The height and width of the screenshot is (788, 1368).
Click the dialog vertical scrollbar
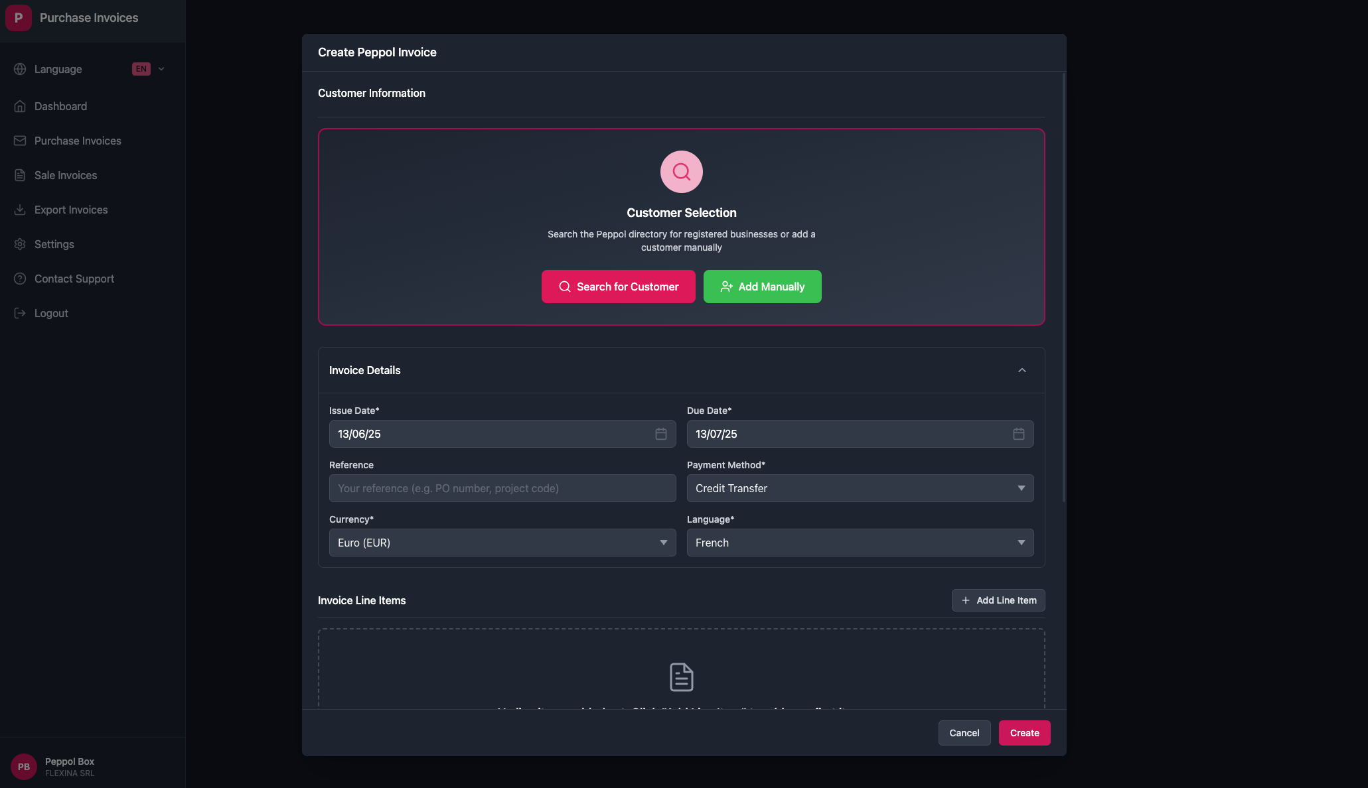click(x=1064, y=287)
